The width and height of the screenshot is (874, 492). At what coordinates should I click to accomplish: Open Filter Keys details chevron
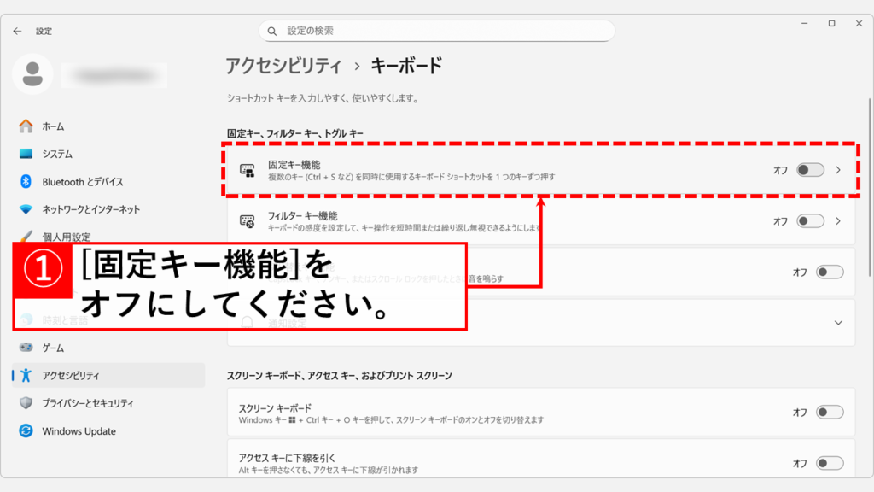tap(838, 221)
